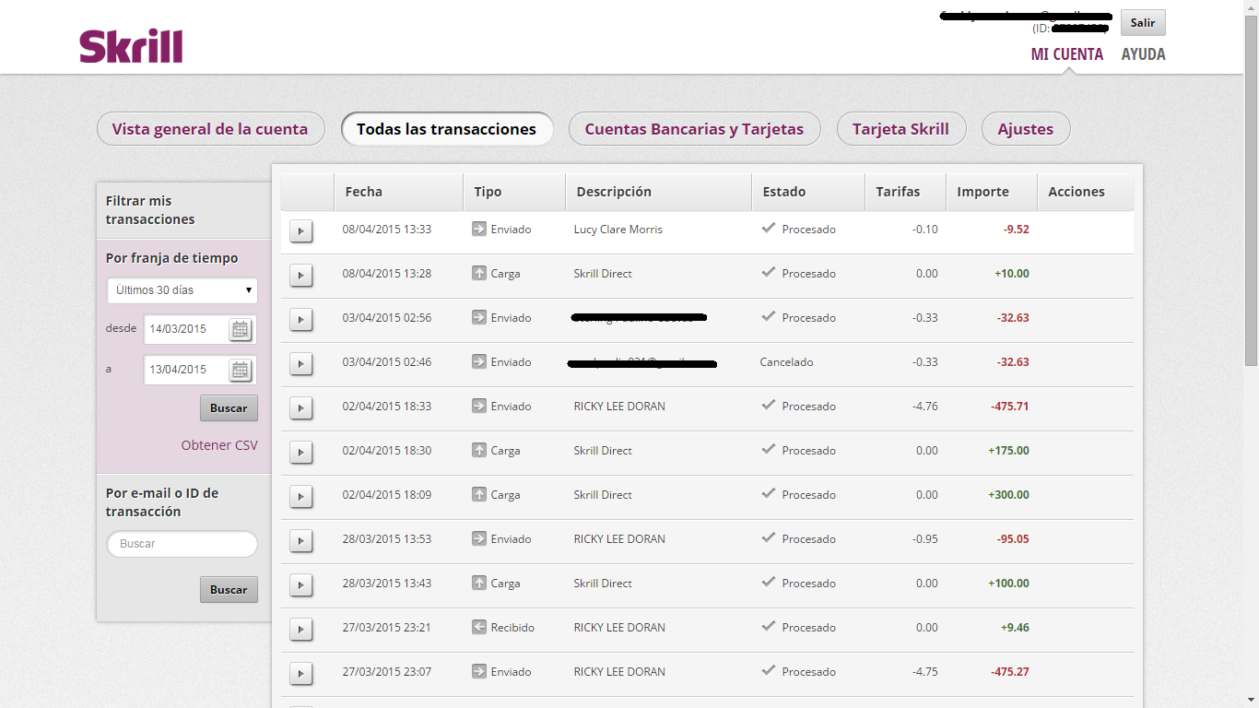
Task: Switch to the Tarjeta Skrill tab
Action: [x=900, y=129]
